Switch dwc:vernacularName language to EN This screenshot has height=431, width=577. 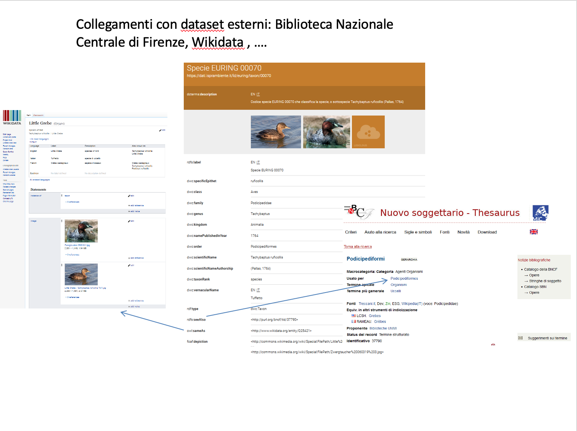click(253, 290)
